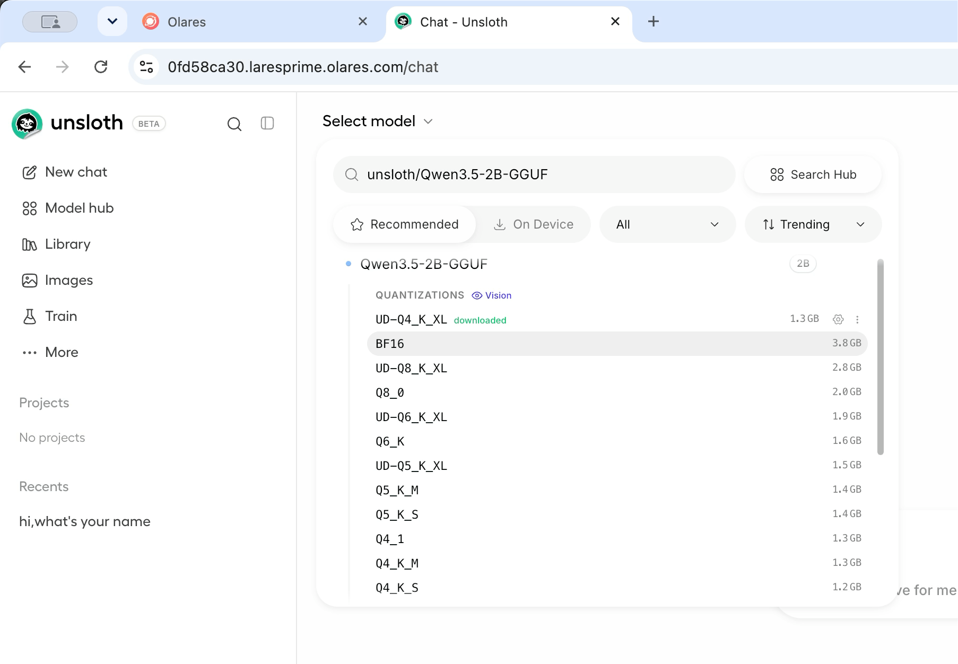Click browser forward arrow
The width and height of the screenshot is (958, 664).
(x=63, y=67)
